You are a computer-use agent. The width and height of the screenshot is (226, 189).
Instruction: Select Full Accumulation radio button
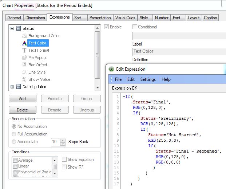(x=14, y=134)
